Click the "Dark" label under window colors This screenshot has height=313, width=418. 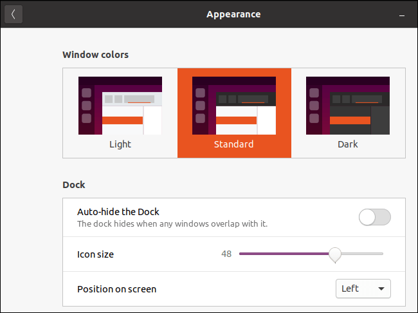(348, 144)
